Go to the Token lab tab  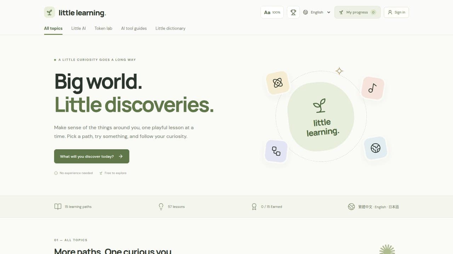coord(103,28)
